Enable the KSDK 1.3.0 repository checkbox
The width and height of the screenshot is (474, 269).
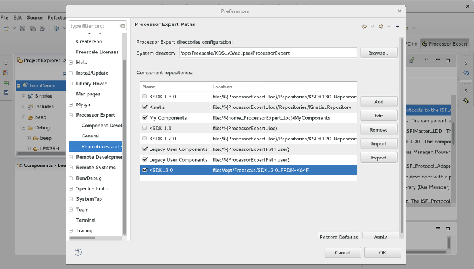pyautogui.click(x=145, y=96)
